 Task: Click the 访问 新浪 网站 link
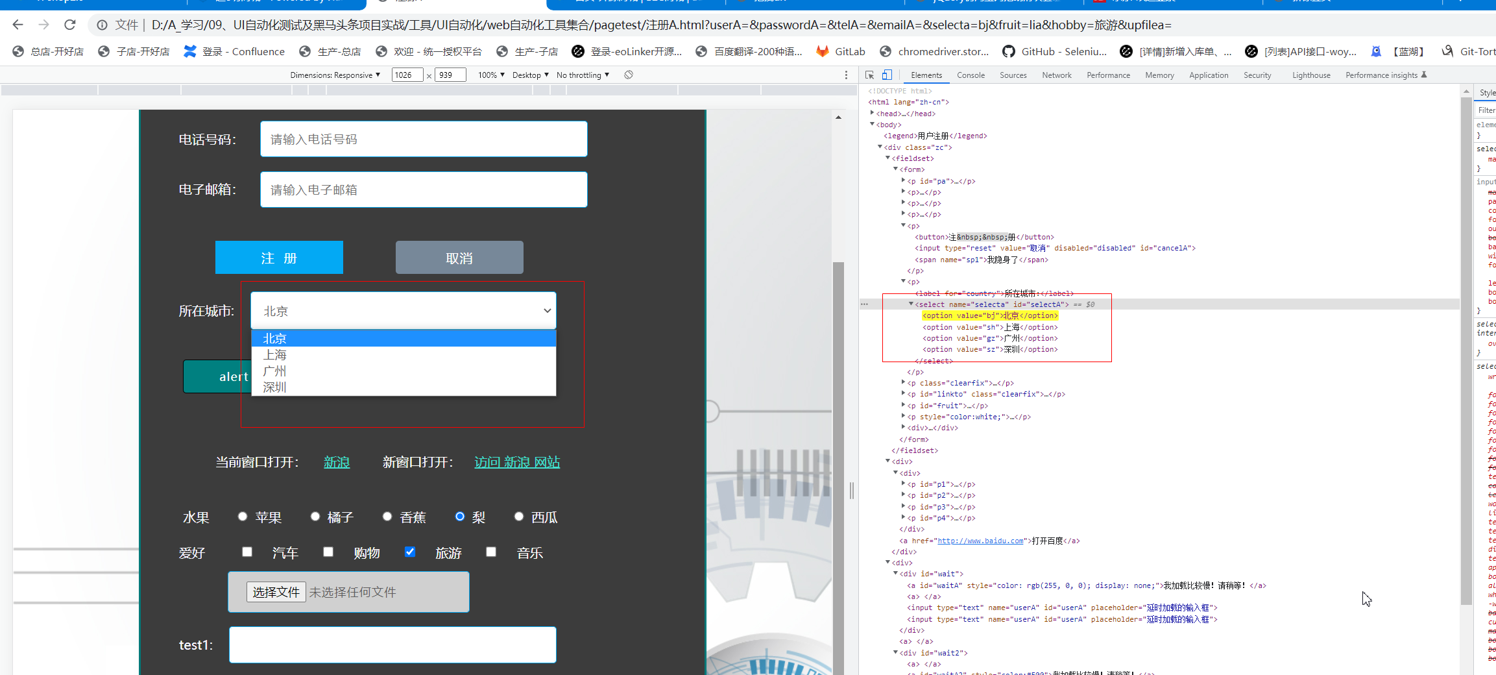point(517,462)
